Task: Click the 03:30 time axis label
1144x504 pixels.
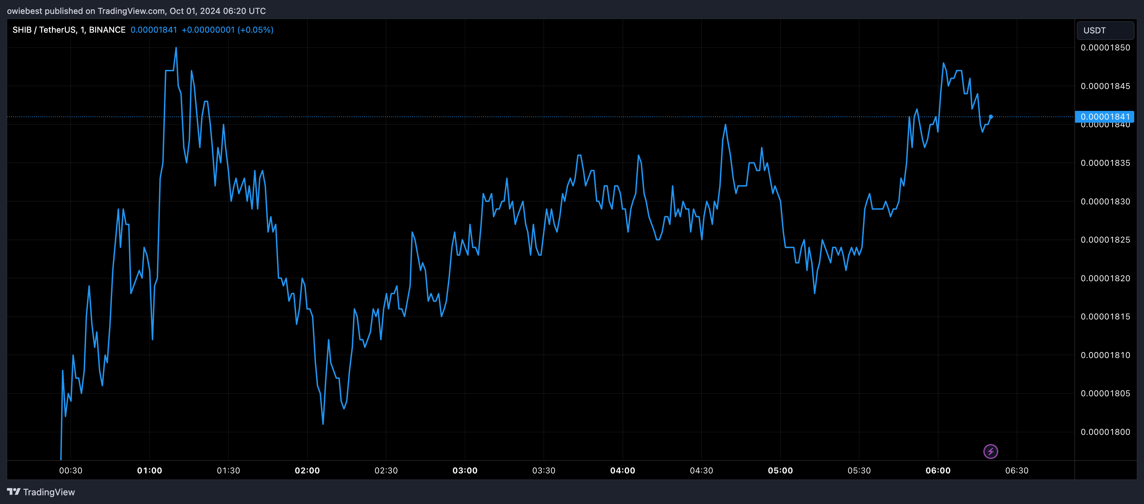Action: 543,470
